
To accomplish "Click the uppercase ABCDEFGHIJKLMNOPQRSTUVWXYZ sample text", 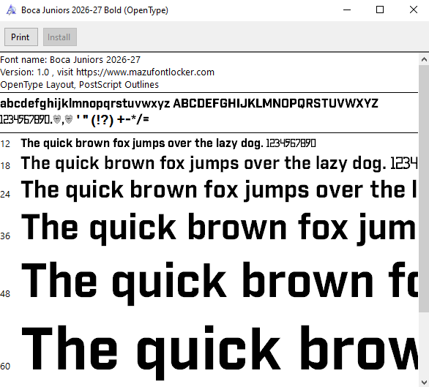I will (275, 104).
